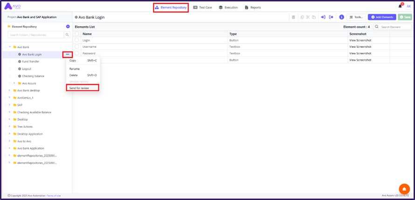The width and height of the screenshot is (415, 200).
Task: Click the add icon beside Element Repository heading
Action: pyautogui.click(x=68, y=27)
